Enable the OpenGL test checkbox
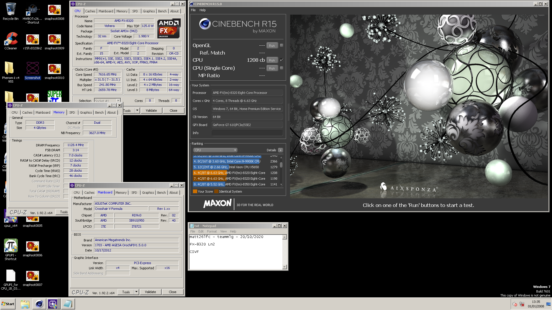 pyautogui.click(x=281, y=45)
